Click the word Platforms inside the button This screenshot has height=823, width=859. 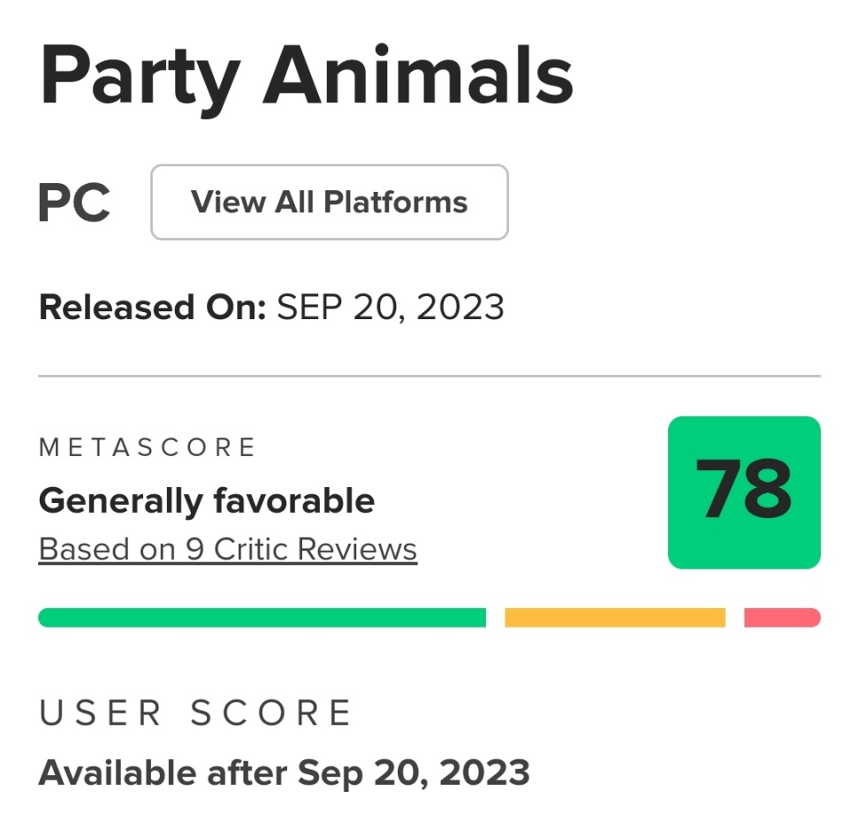396,202
